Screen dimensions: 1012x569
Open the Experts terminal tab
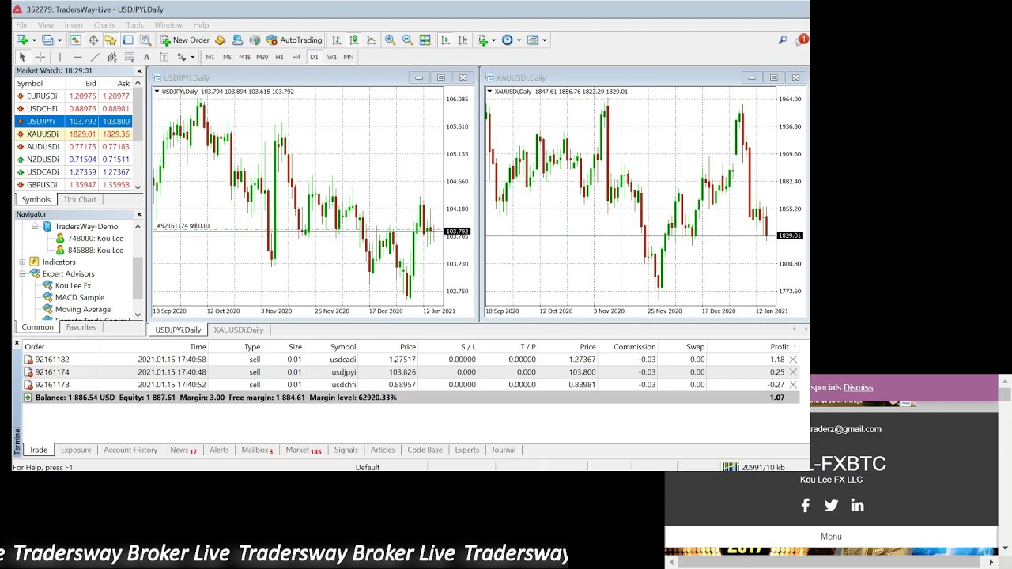coord(466,450)
